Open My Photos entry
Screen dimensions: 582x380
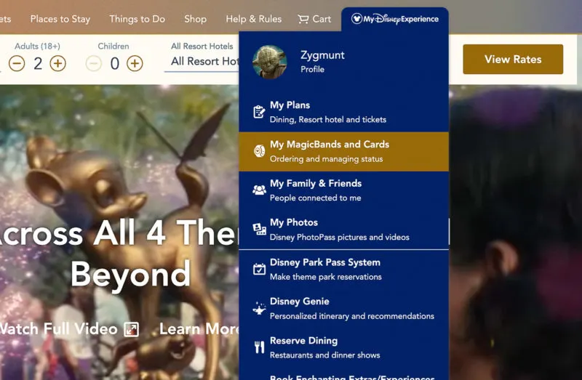(343, 230)
